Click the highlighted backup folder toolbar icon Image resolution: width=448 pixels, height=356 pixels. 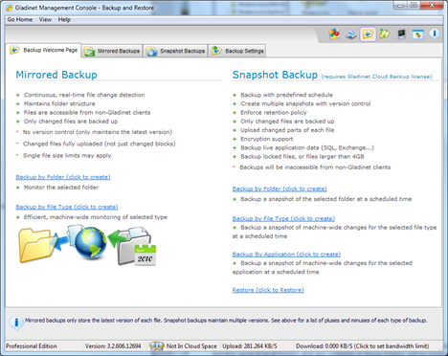(368, 34)
